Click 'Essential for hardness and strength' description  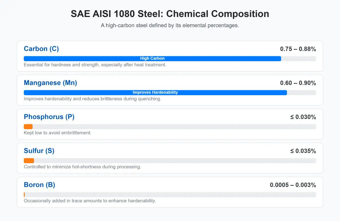(x=95, y=65)
